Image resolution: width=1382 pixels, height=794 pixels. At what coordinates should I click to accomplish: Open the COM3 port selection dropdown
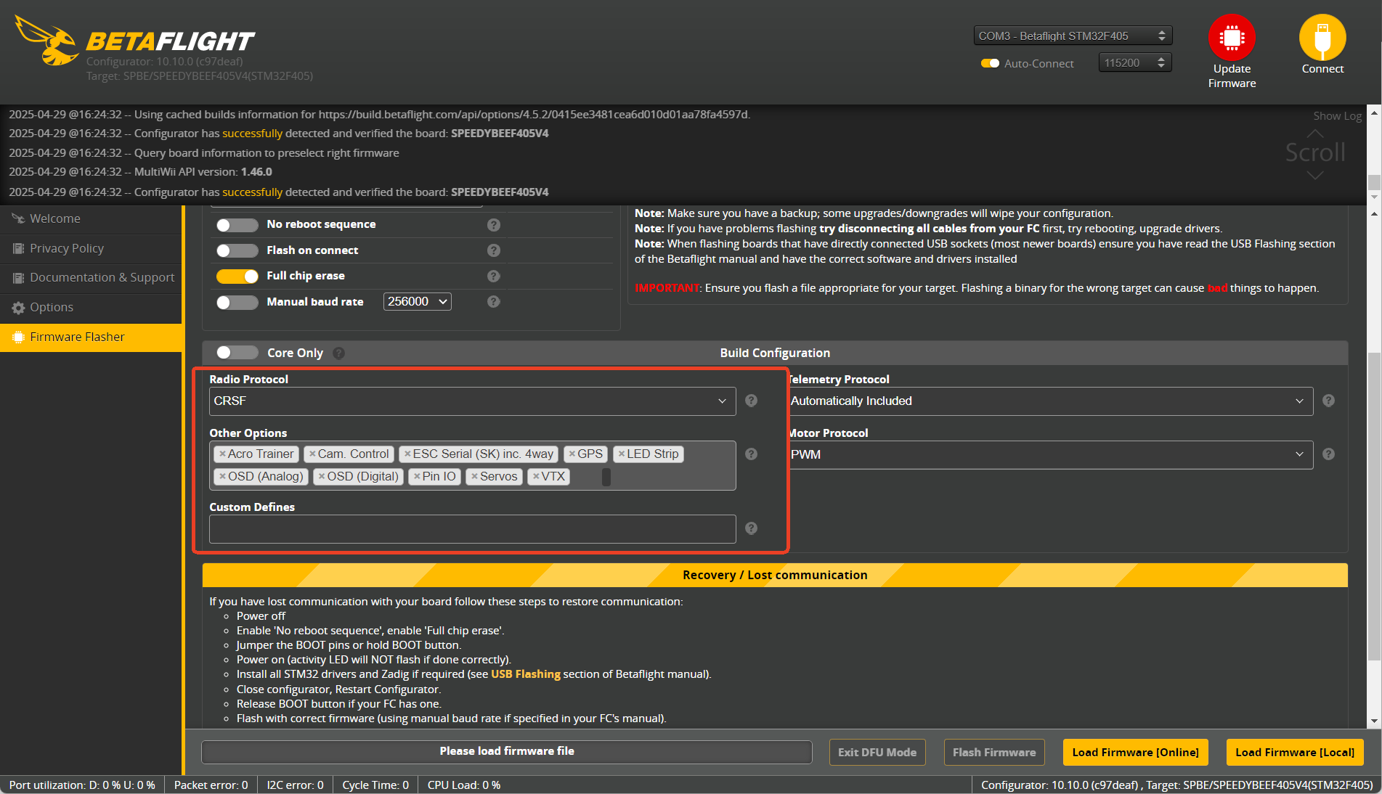[x=1073, y=36]
